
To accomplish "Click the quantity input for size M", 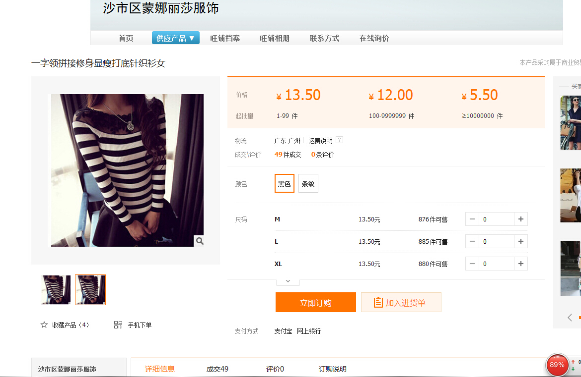I will pyautogui.click(x=496, y=219).
